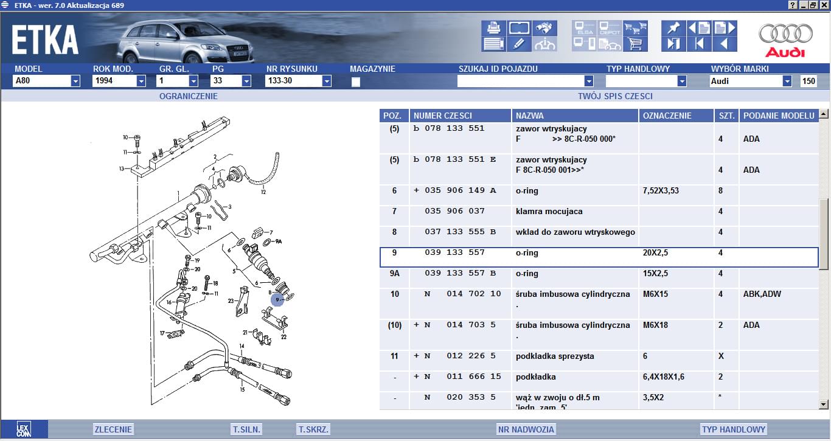Select part number 039 133 557 B
The image size is (831, 441).
click(x=461, y=273)
